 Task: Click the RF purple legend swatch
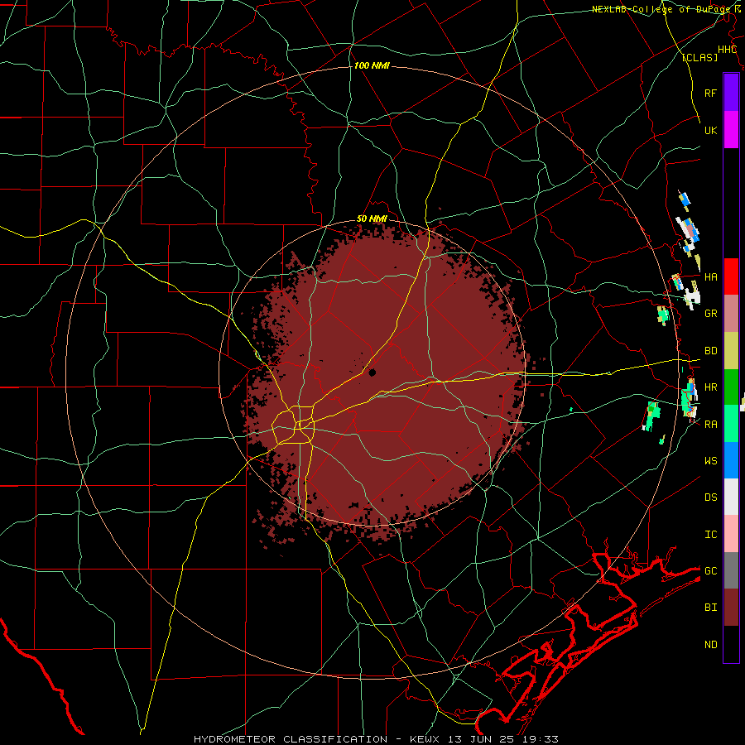point(731,93)
